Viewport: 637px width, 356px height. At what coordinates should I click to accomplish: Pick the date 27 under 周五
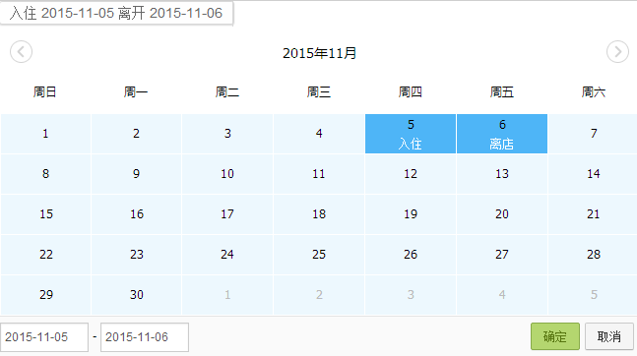click(x=502, y=255)
